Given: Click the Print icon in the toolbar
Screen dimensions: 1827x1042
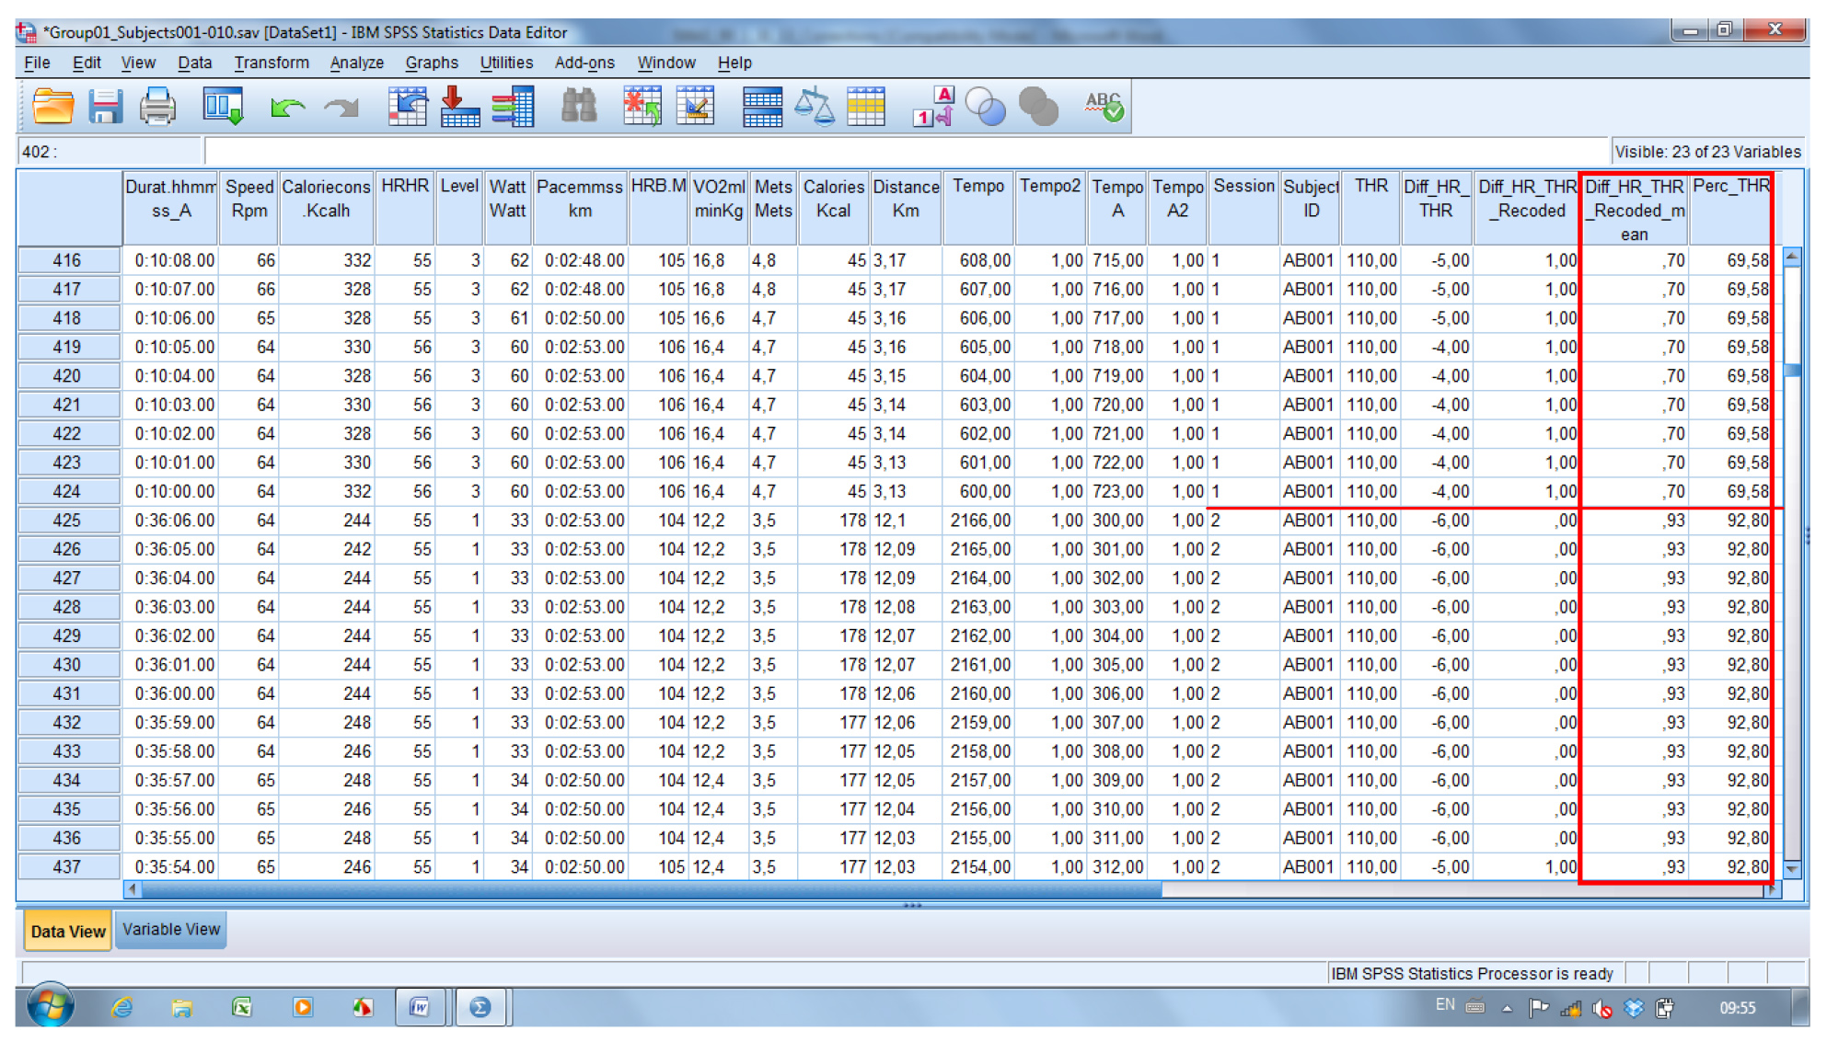Looking at the screenshot, I should point(157,107).
